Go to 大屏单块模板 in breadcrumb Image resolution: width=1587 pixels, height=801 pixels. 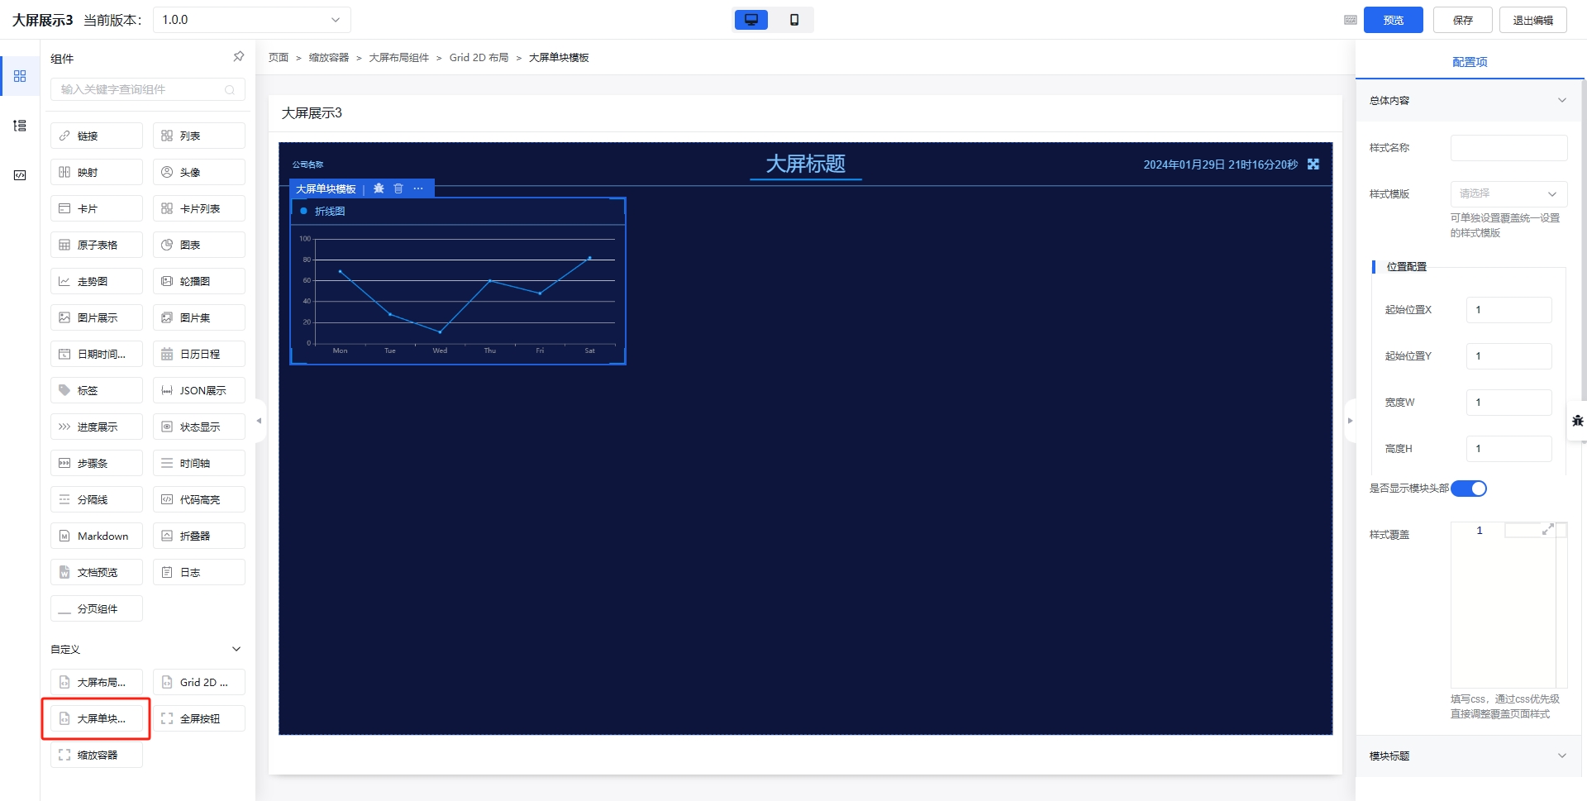[559, 58]
